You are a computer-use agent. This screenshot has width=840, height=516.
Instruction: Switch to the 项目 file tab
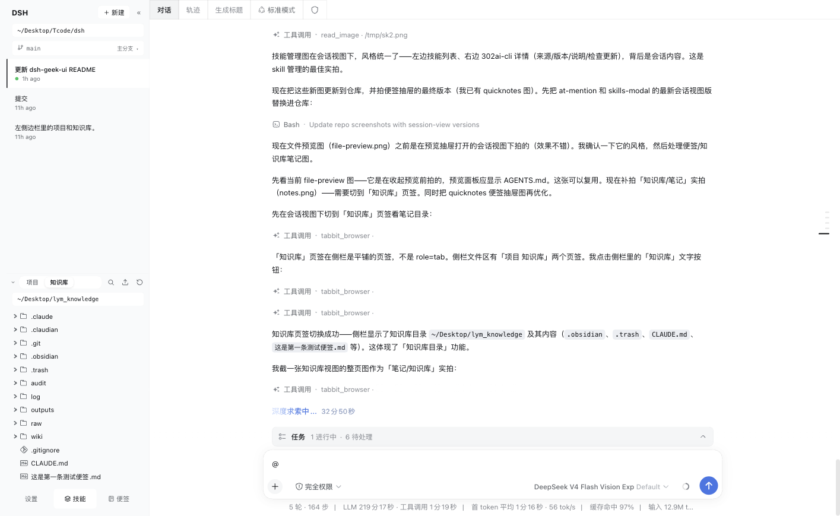pyautogui.click(x=32, y=283)
